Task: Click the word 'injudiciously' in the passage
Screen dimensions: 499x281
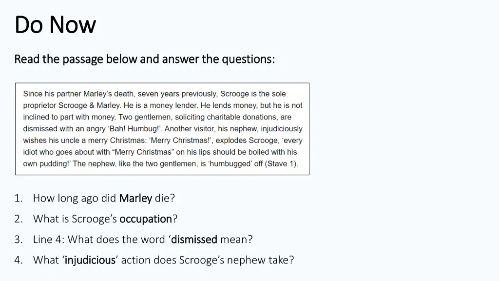Action: click(x=282, y=129)
